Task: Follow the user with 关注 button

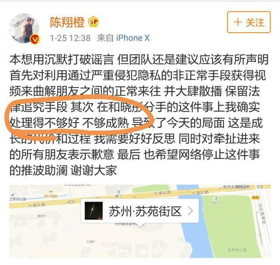Action: (249, 22)
